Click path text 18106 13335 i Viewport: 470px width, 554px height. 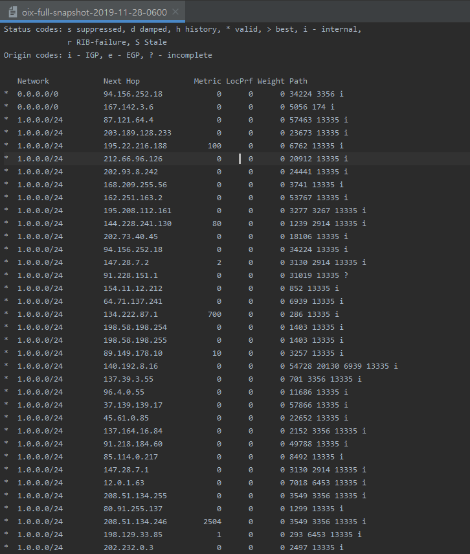click(x=319, y=237)
